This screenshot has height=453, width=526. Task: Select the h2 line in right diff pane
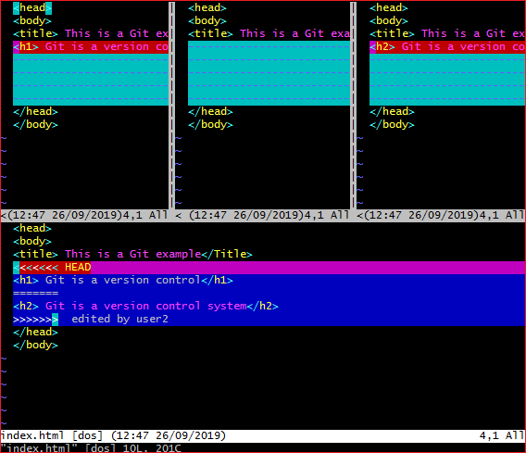(447, 47)
